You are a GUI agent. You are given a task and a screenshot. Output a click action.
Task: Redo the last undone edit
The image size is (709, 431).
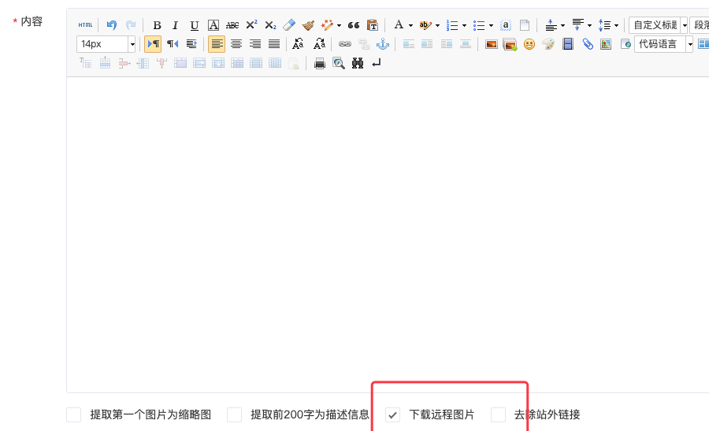[130, 25]
